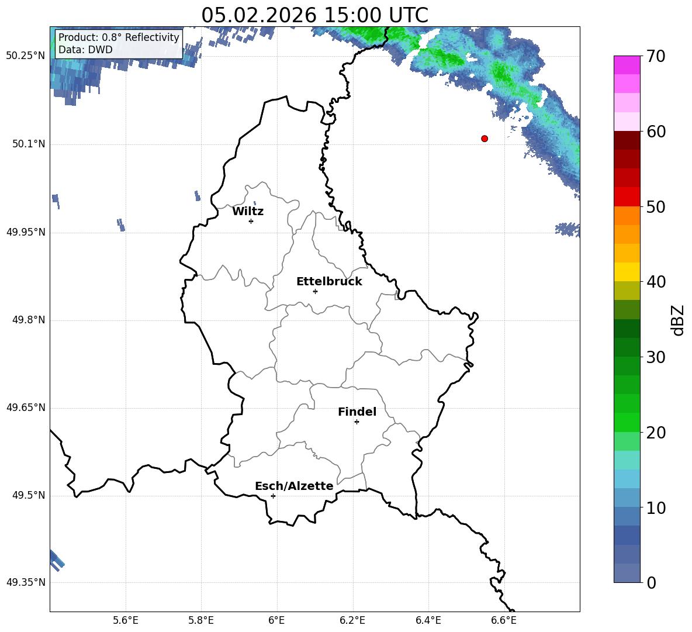Viewport: 692px width, 632px height.
Task: Click the colorbar tick label 30
Action: tap(655, 357)
